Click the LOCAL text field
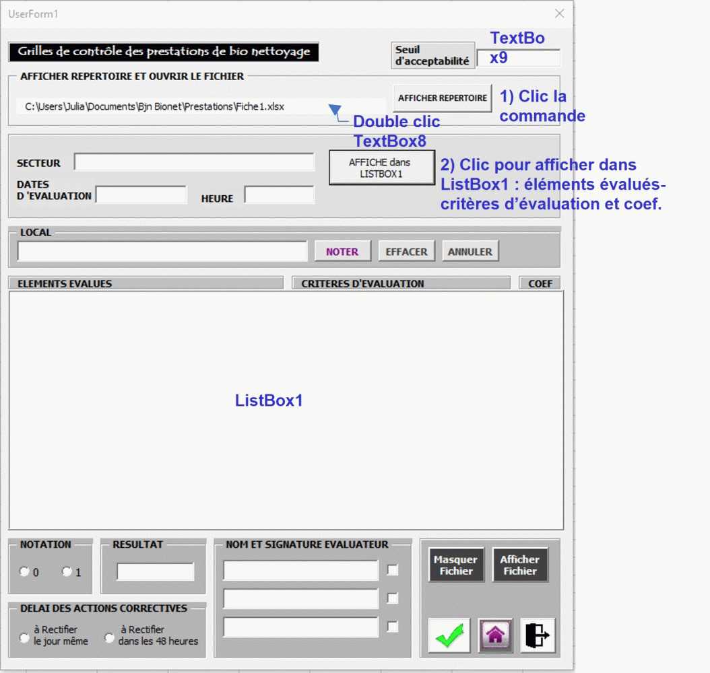The height and width of the screenshot is (673, 710). [x=162, y=252]
